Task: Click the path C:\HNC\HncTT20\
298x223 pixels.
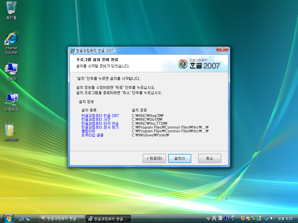Action: click(149, 123)
